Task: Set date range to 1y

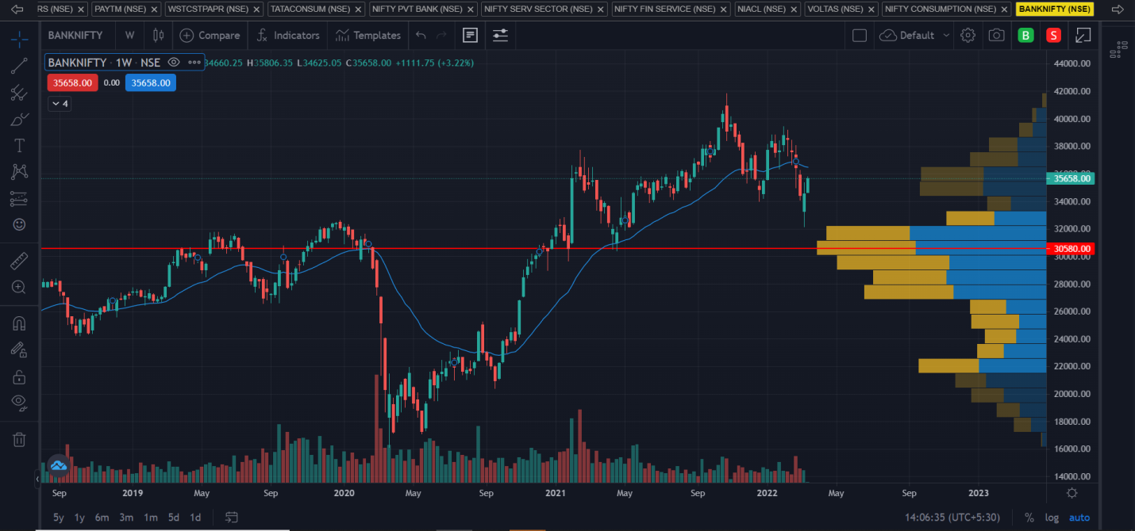Action: point(79,518)
